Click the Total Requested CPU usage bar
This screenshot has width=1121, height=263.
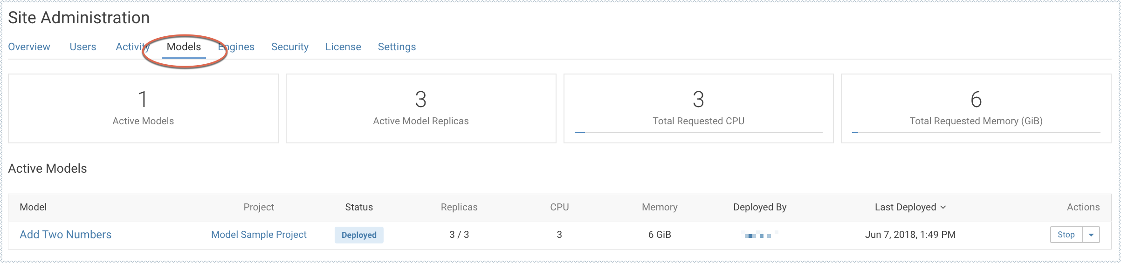698,133
